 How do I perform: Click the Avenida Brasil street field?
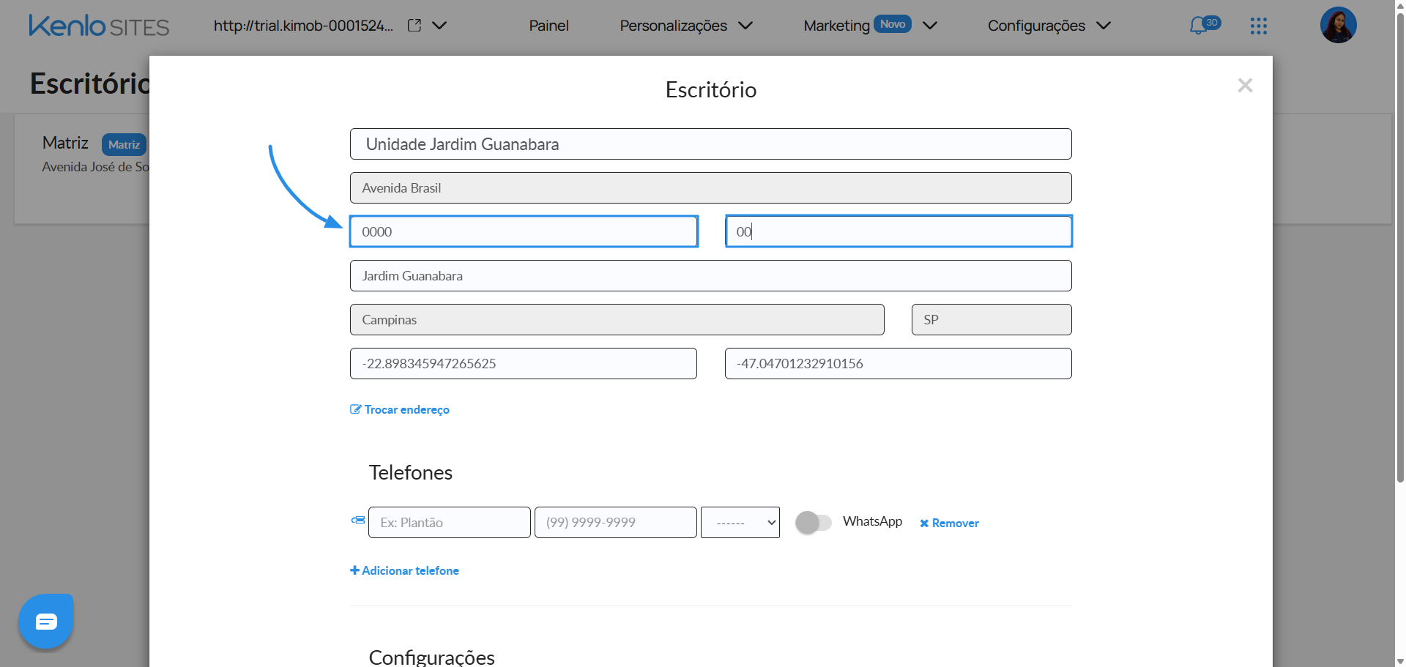click(x=710, y=188)
